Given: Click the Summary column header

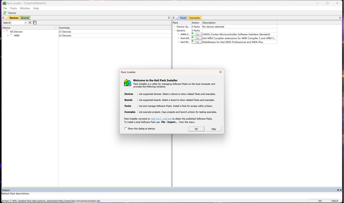Looking at the screenshot, I should tap(115, 28).
